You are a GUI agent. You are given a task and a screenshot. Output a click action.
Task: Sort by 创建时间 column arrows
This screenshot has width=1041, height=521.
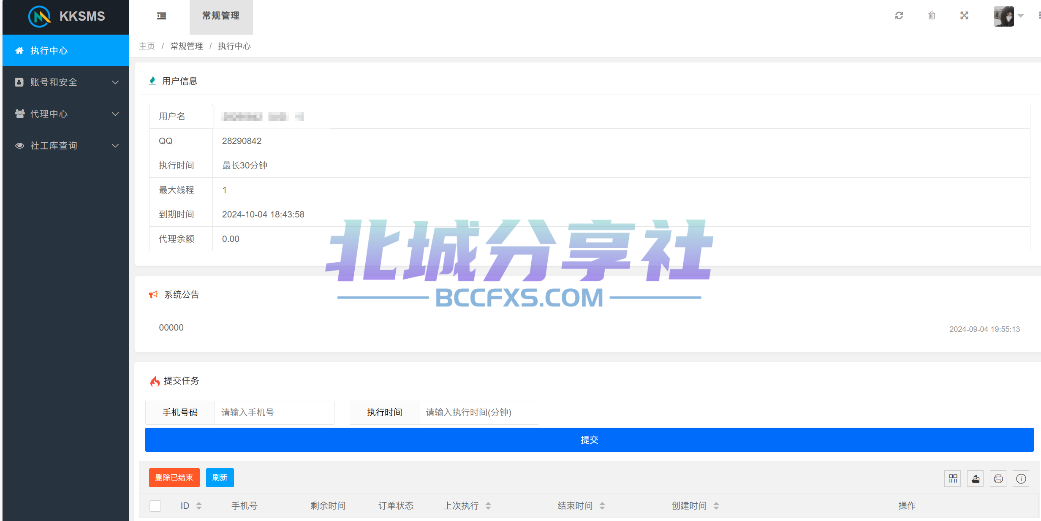[716, 506]
